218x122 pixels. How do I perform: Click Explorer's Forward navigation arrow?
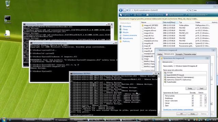coord(125,10)
